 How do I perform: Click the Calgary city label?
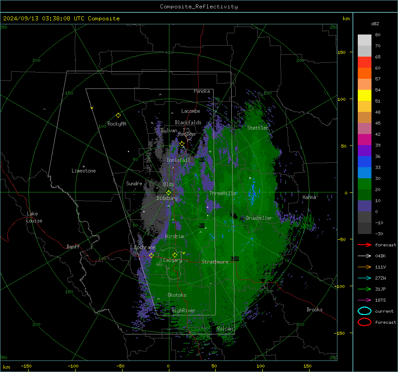pos(172,260)
